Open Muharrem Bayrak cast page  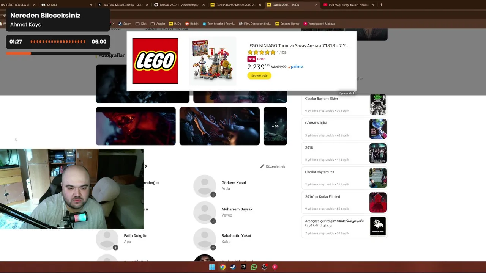(x=237, y=209)
